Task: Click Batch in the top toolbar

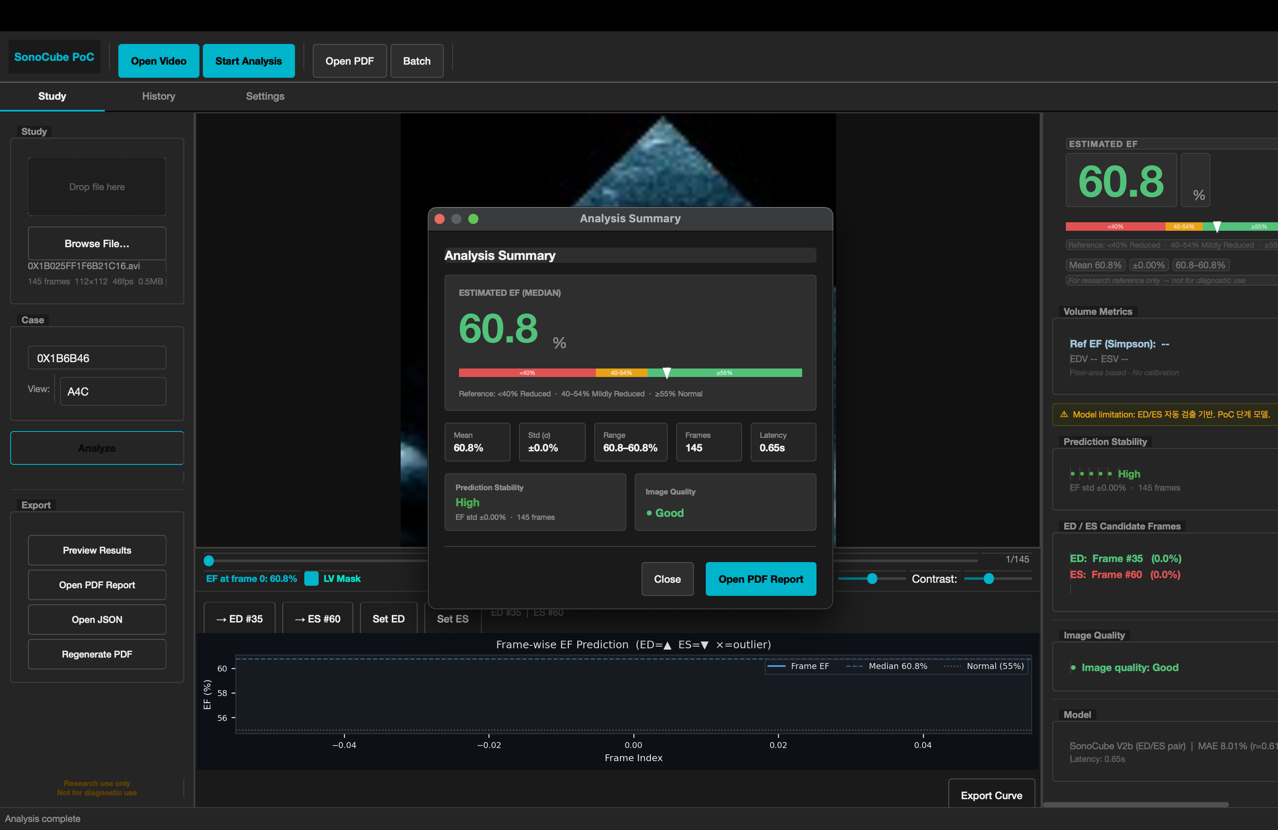Action: click(x=417, y=61)
